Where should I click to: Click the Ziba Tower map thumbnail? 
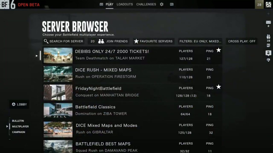coord(58,110)
